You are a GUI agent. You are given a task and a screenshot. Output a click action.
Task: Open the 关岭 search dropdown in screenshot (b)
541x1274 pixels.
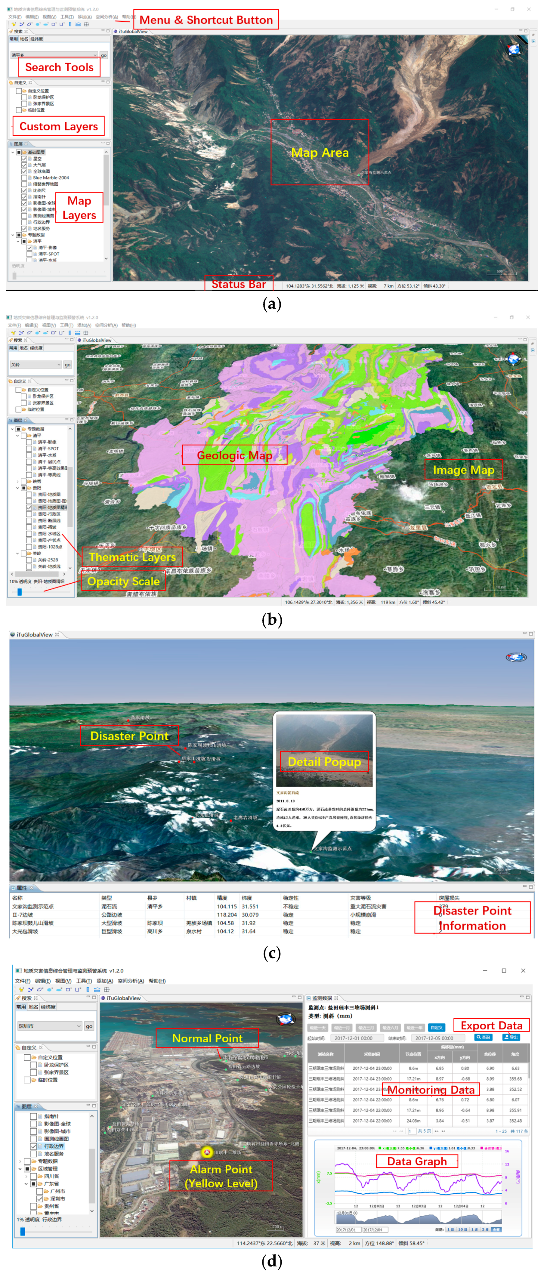[x=58, y=365]
